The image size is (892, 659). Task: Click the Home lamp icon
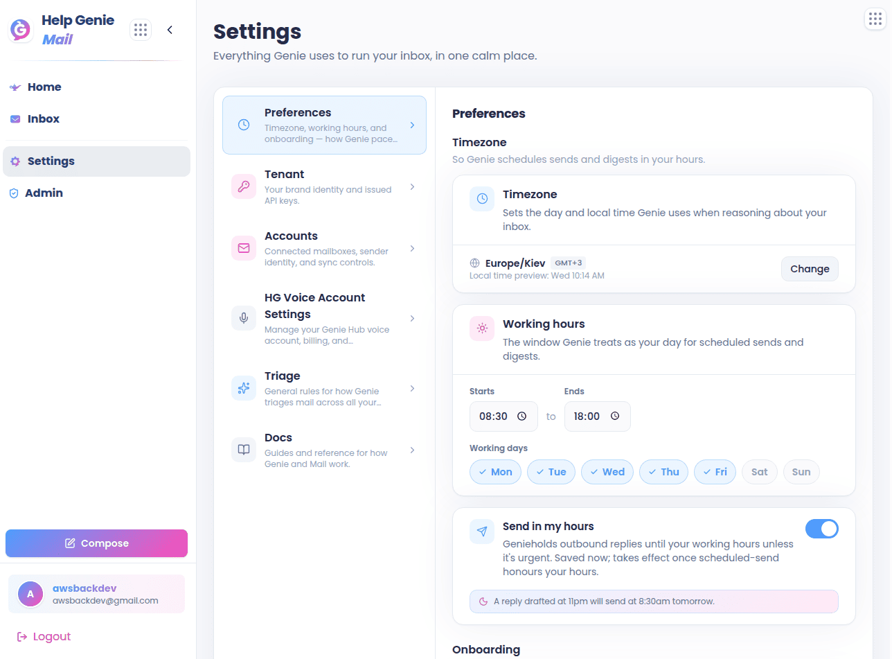[15, 87]
